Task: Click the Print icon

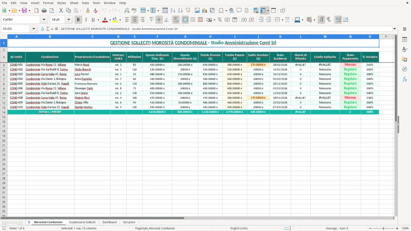Action: [44, 11]
